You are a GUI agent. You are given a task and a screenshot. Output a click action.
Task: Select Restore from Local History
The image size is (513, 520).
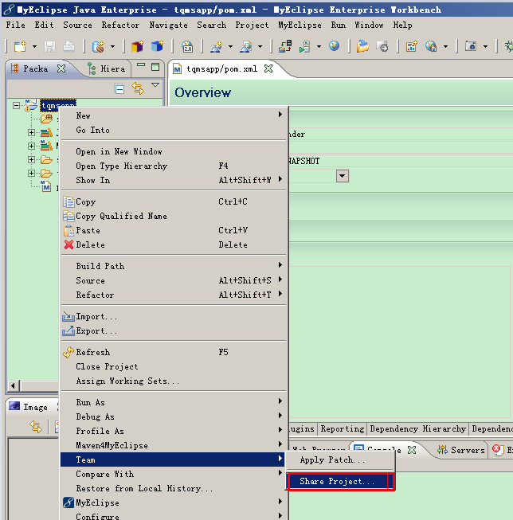[173, 488]
